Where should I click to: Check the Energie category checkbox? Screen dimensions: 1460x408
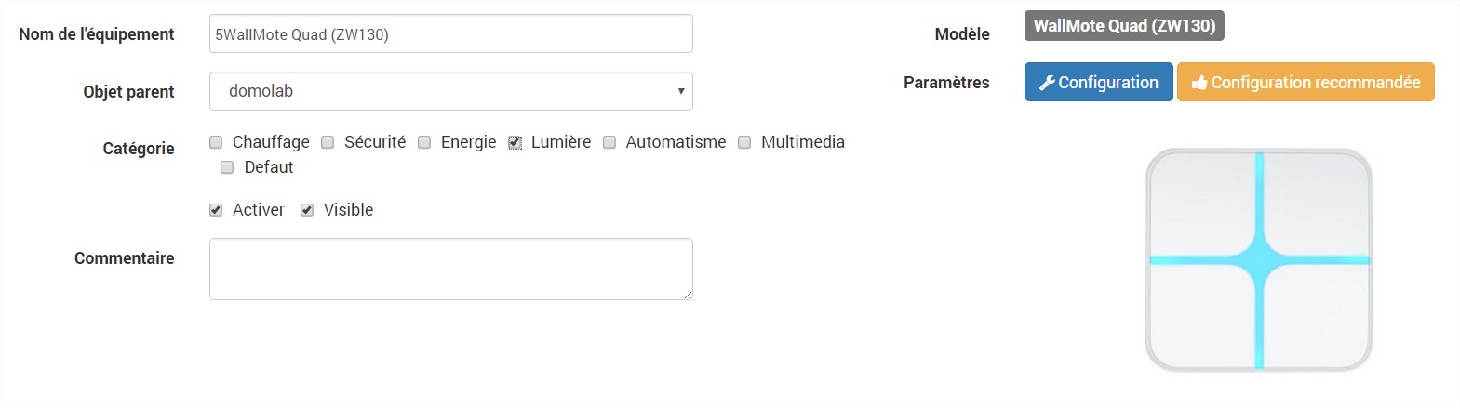(424, 142)
